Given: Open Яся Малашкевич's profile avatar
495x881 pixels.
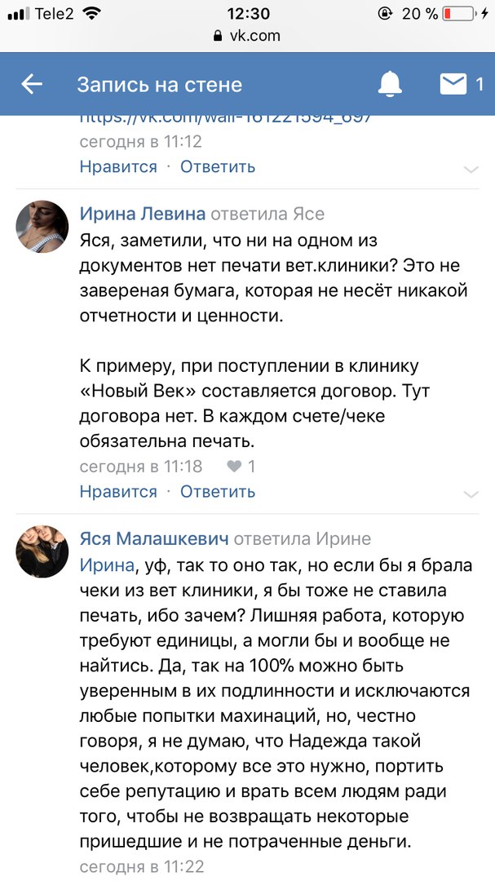Looking at the screenshot, I should click(x=42, y=551).
